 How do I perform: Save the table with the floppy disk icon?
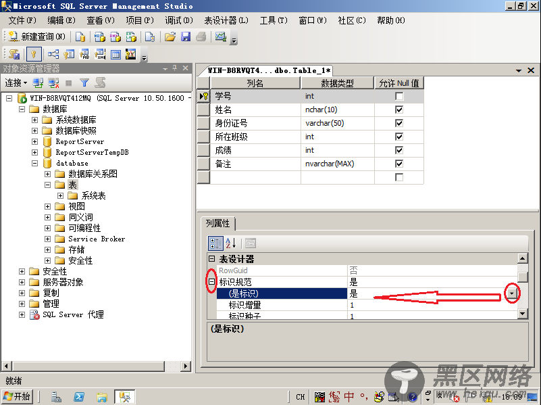pyautogui.click(x=186, y=37)
